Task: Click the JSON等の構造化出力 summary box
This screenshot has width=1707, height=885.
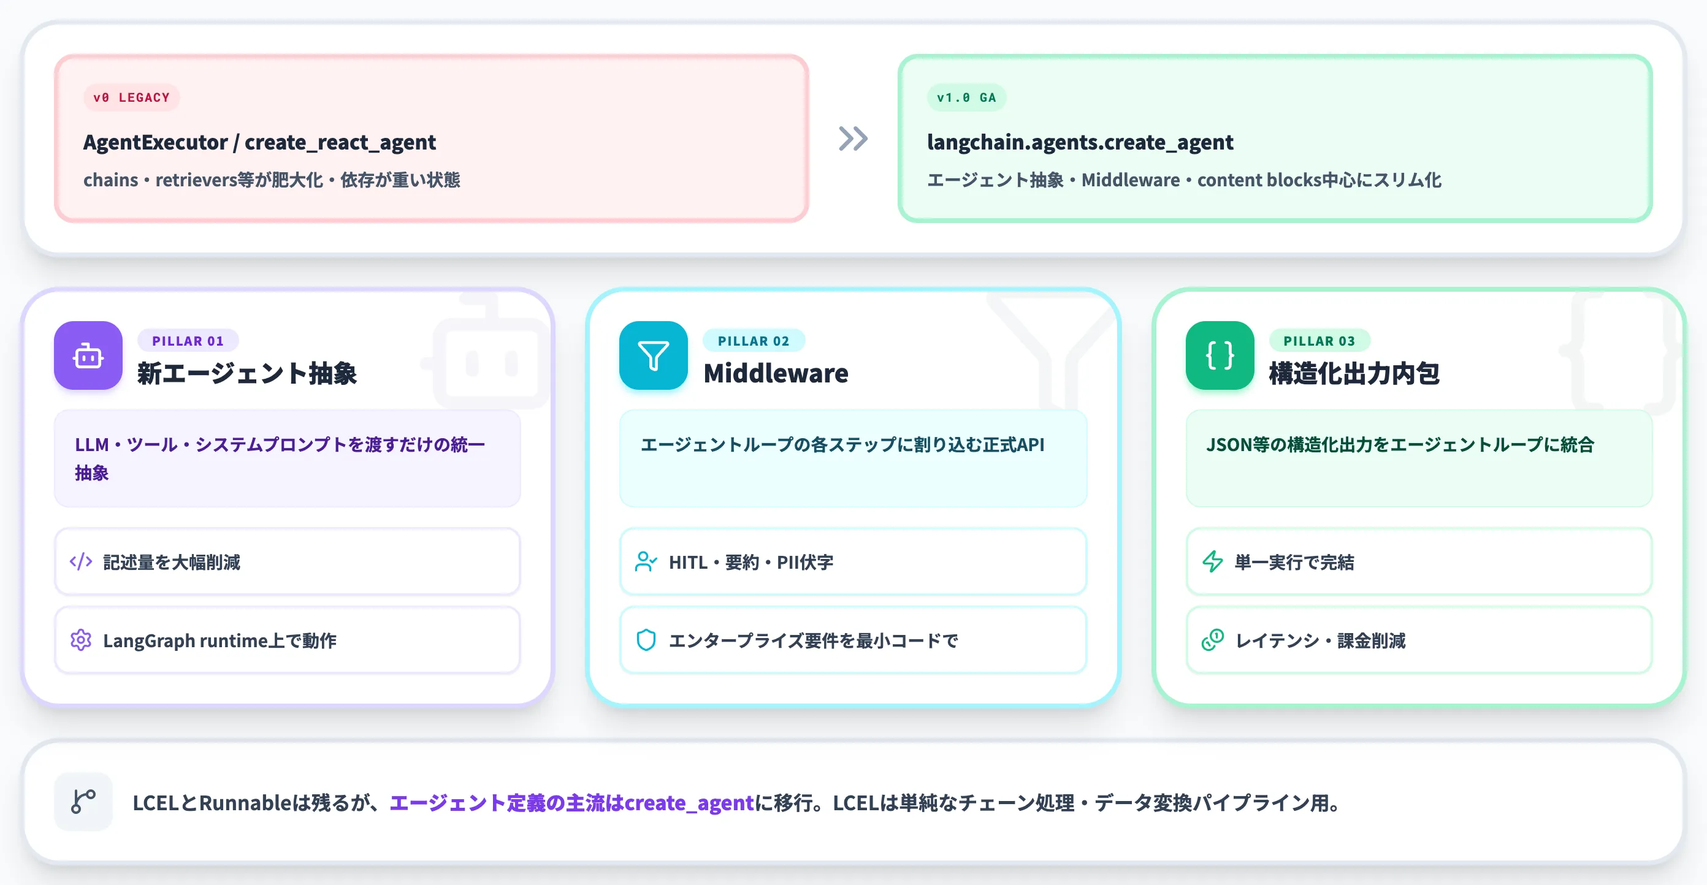Action: 1419,458
